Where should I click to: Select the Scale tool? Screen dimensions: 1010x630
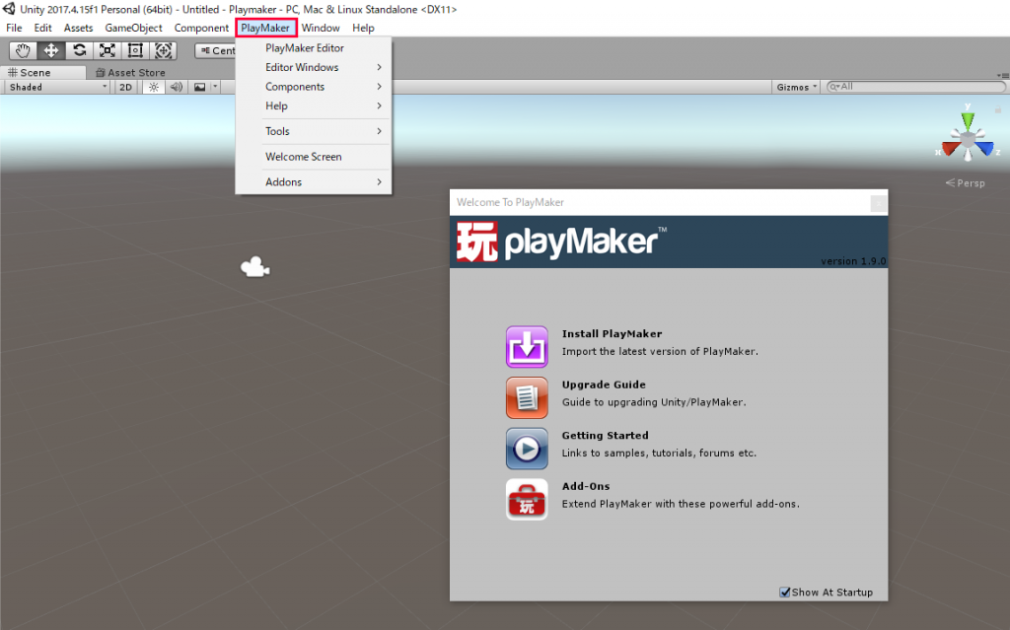coord(107,50)
